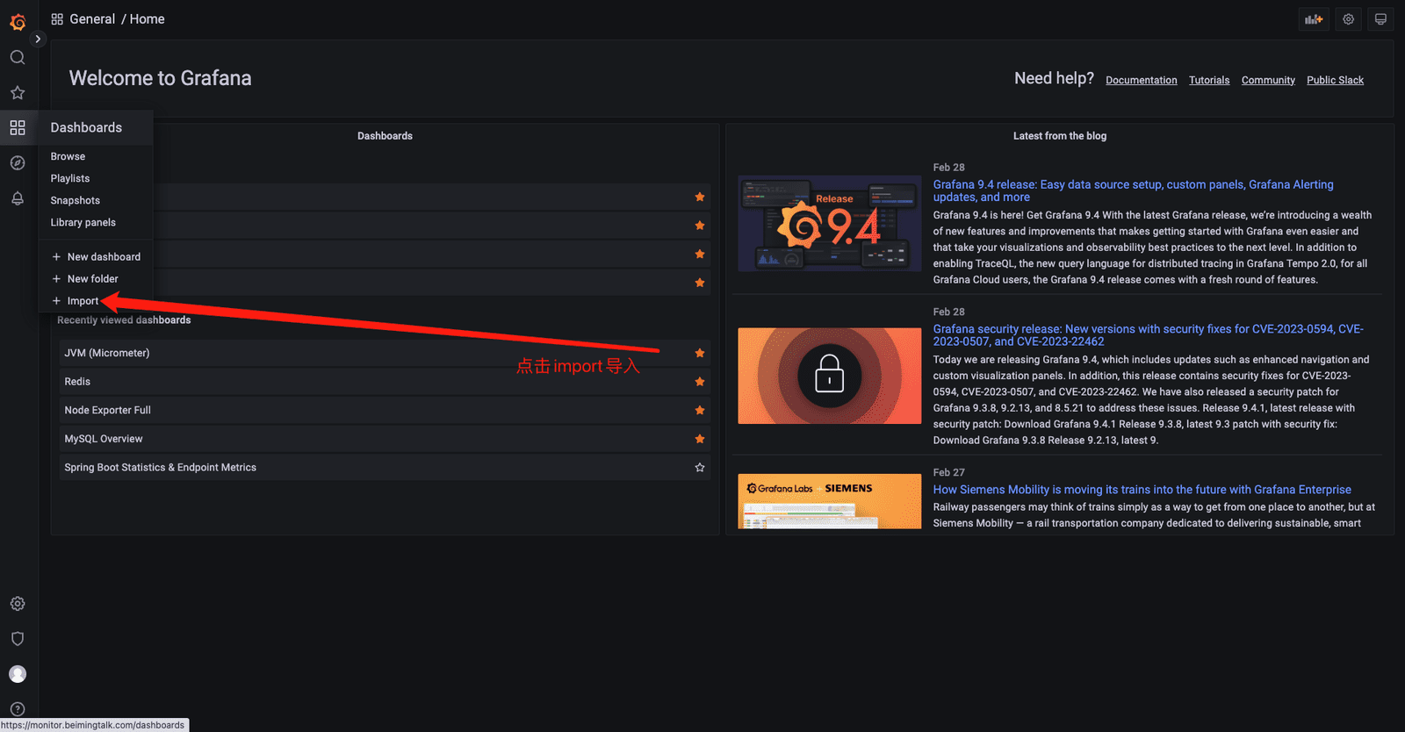Open the JVM (Micrometer) dashboard
Image resolution: width=1405 pixels, height=732 pixels.
coord(107,353)
